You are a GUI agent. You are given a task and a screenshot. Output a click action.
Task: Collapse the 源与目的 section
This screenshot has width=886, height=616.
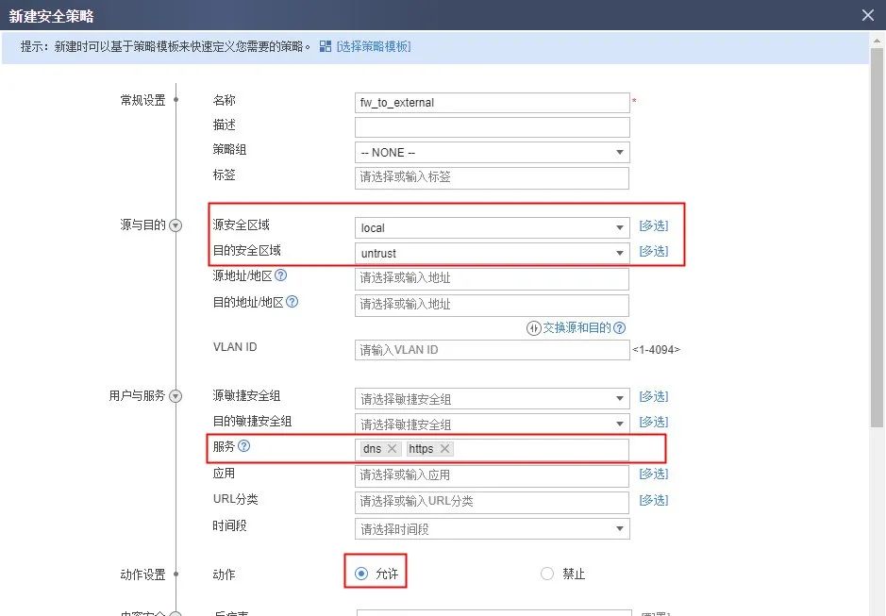click(x=176, y=225)
